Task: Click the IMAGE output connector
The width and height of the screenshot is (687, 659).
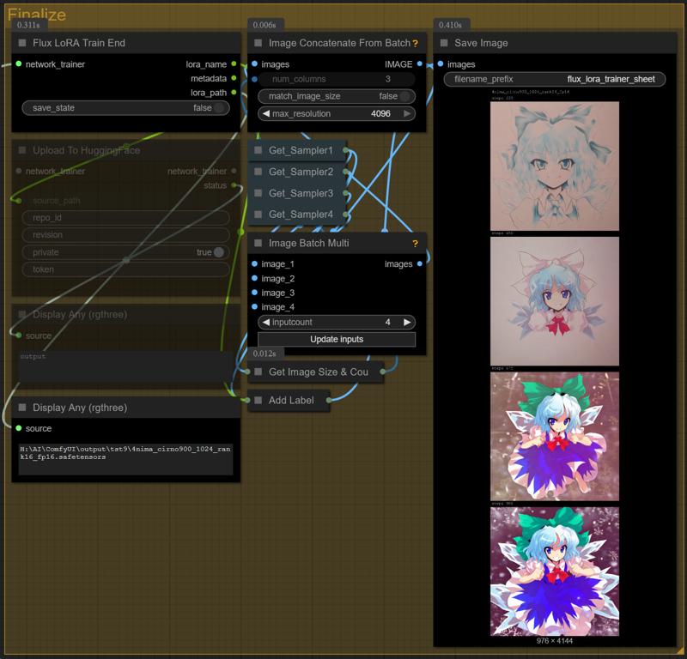Action: click(420, 64)
